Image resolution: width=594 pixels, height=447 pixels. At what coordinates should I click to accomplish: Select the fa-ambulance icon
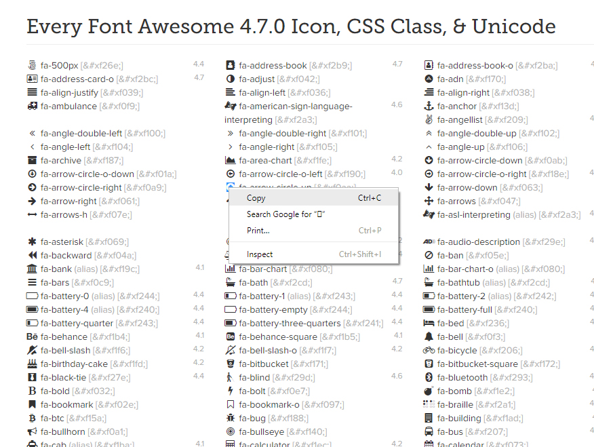(x=32, y=106)
